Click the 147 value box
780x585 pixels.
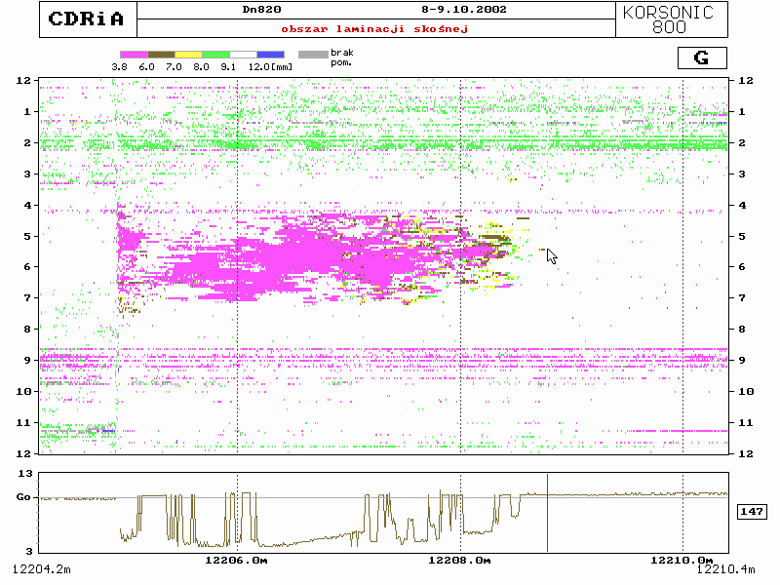point(751,511)
